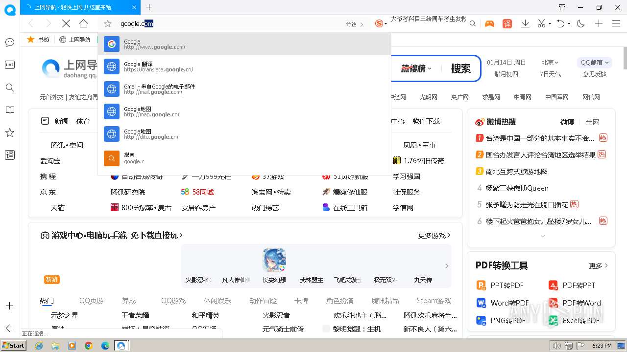Open the 热搜榜 dropdown

416,68
